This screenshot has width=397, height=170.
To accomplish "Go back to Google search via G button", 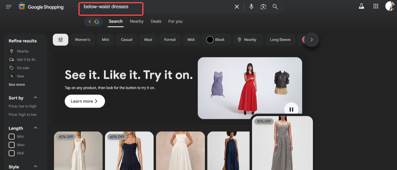I will tap(93, 21).
